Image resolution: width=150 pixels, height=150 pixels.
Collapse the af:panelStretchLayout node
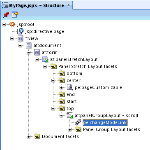pos(37,60)
